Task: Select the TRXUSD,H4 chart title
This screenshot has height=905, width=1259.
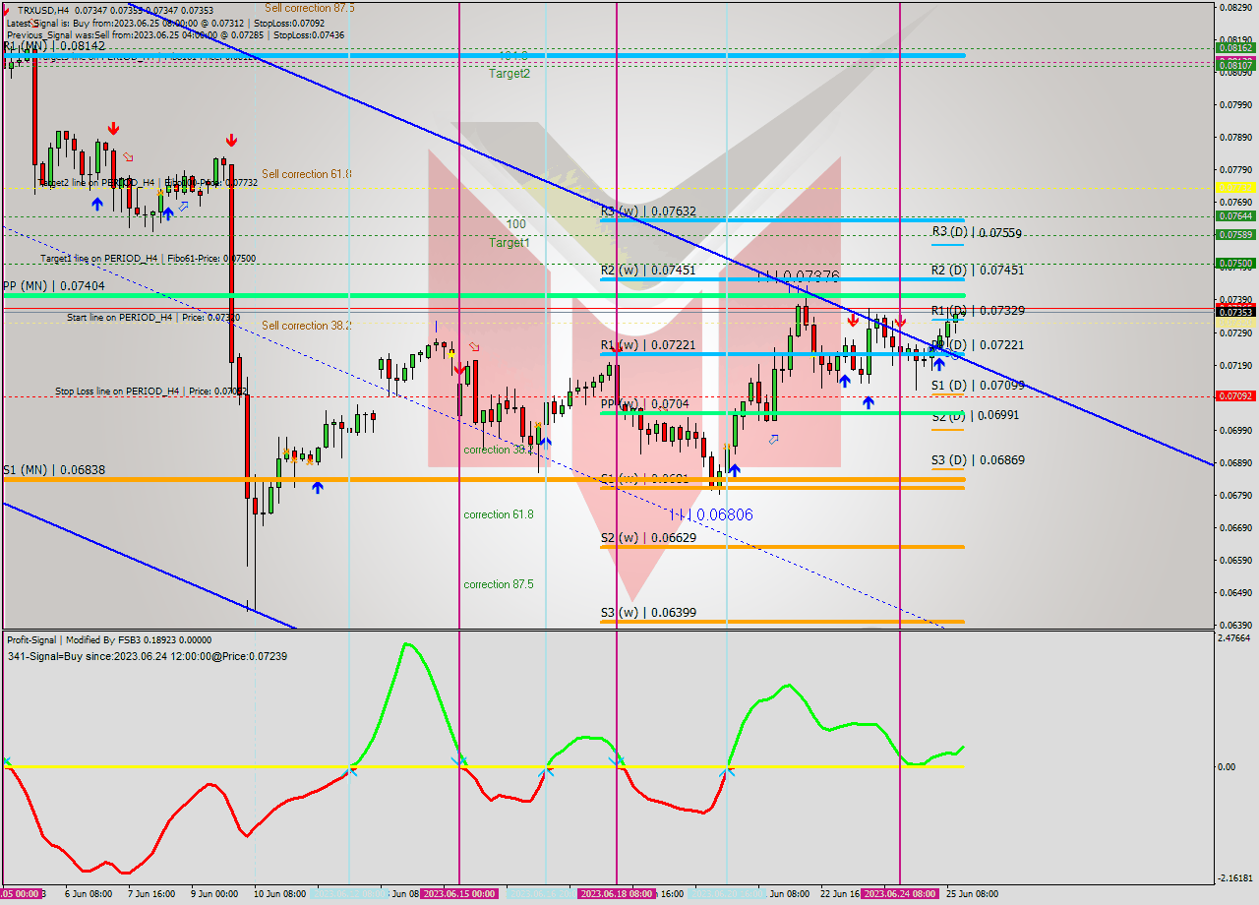Action: point(43,10)
